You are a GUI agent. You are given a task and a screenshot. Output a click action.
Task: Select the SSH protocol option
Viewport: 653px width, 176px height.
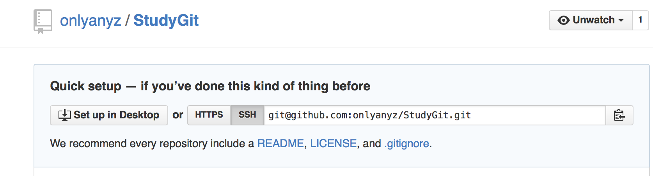247,115
